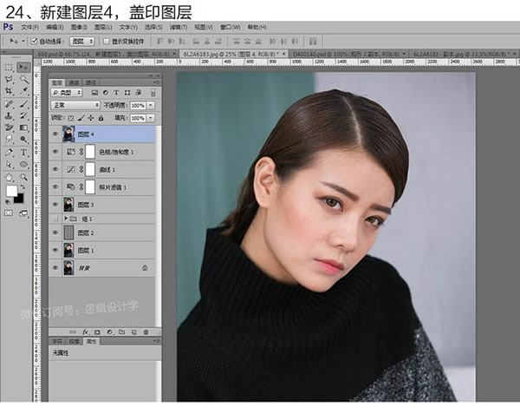Viewport: 520px width, 406px height.
Task: Hide the 图层 4 layer
Action: tap(55, 134)
